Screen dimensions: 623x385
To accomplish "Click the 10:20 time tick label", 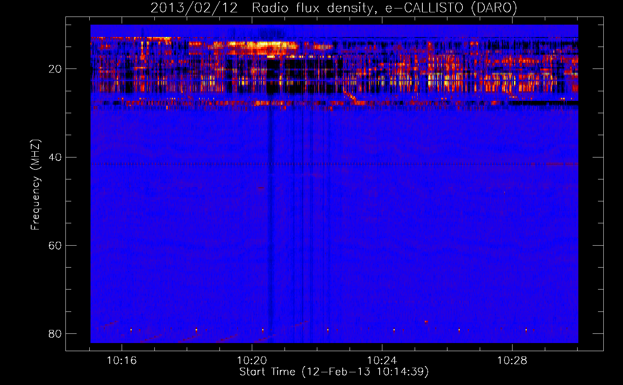I will pyautogui.click(x=252, y=361).
